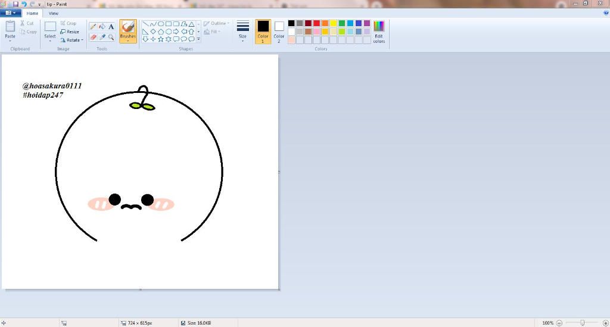
Task: Open Edit colors dialog
Action: point(379,32)
